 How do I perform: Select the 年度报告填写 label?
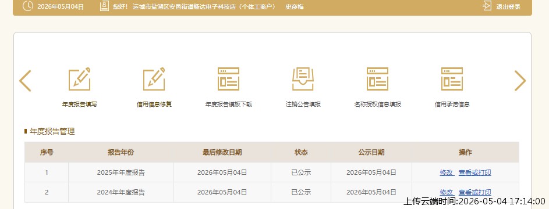[x=80, y=105]
